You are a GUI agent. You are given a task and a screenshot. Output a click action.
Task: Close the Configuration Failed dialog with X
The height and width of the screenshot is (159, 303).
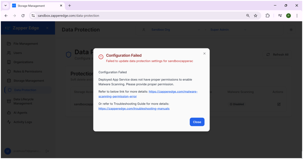204,54
